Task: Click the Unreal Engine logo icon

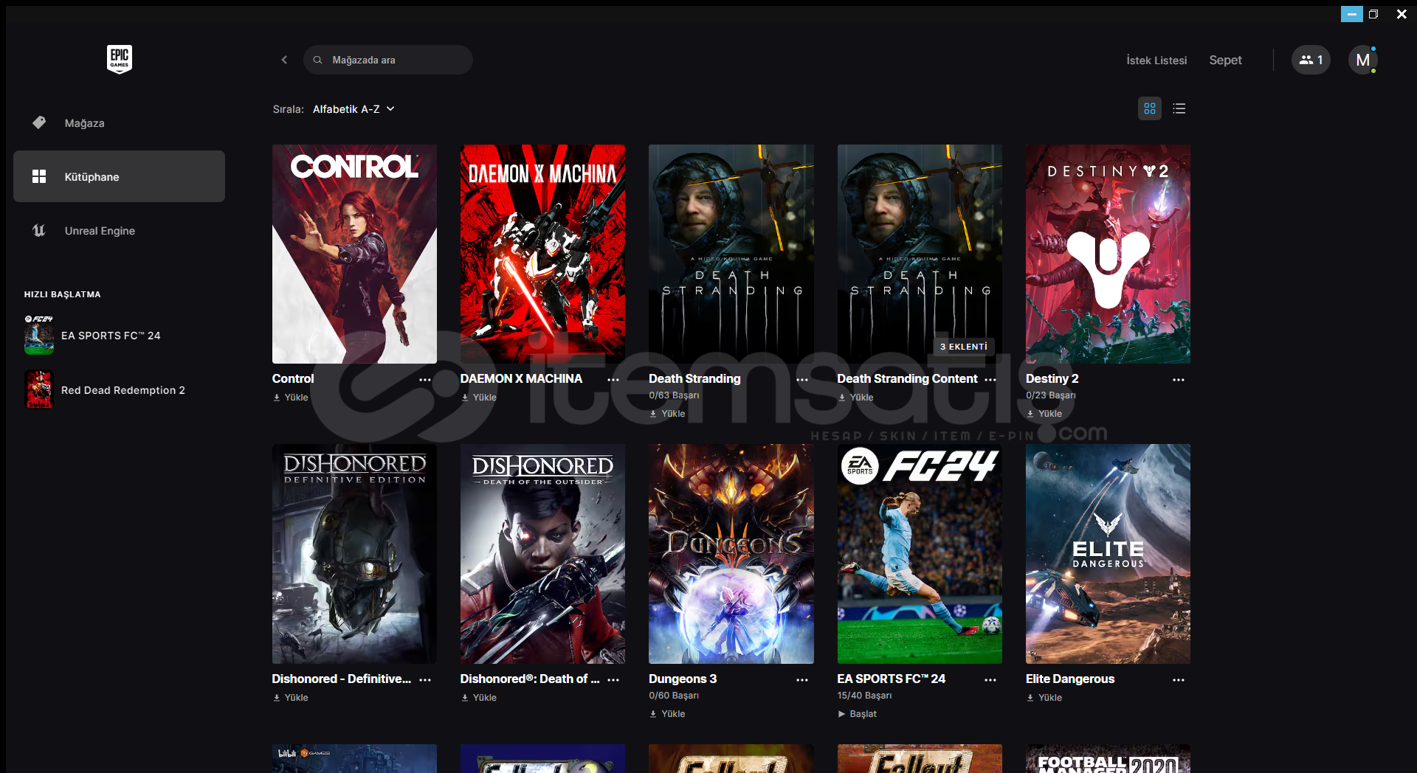Action: [x=39, y=231]
